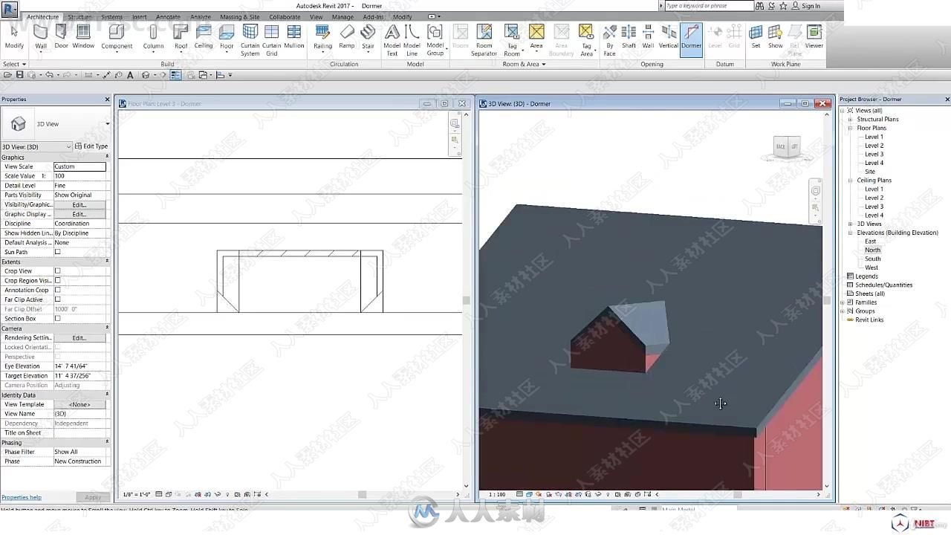Click the Modify tool

[14, 37]
